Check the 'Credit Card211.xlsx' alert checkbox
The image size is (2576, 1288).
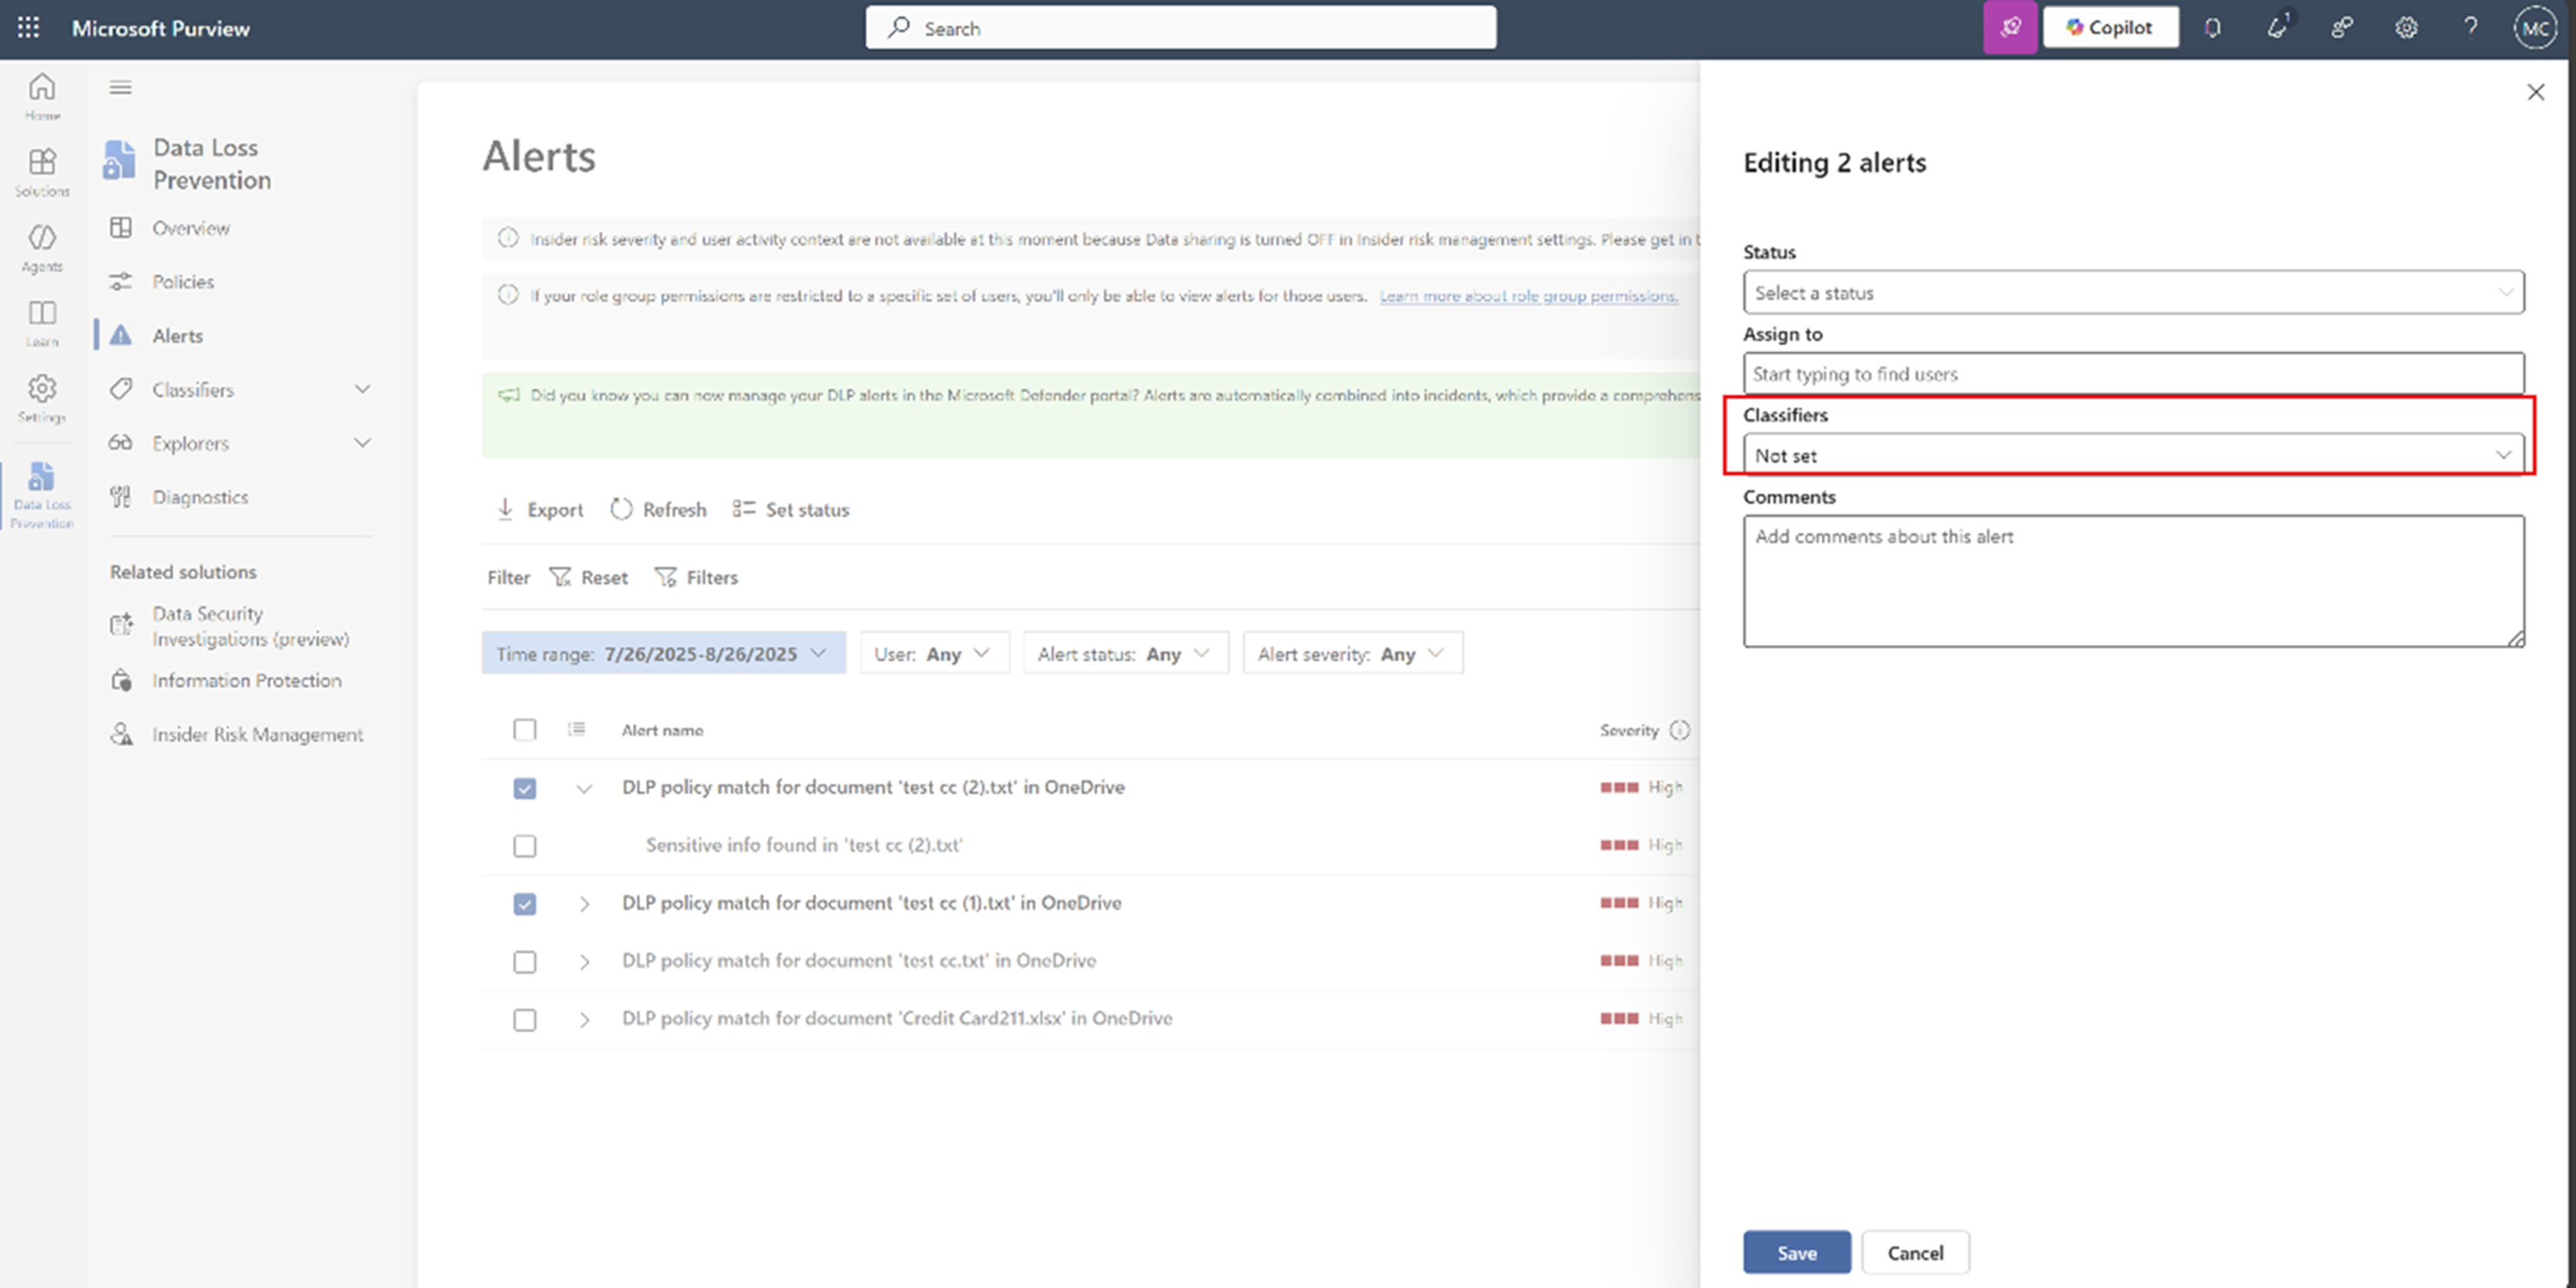click(524, 1019)
